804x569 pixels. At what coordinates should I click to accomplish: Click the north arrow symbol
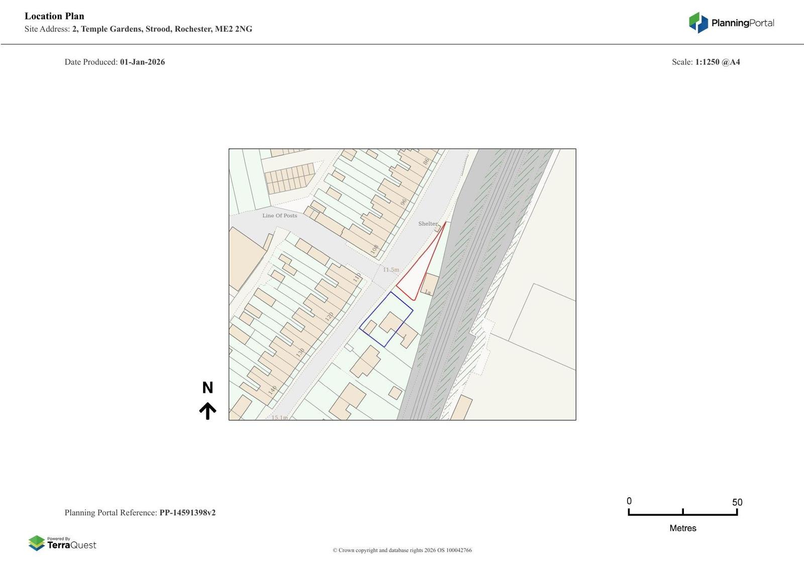click(208, 411)
